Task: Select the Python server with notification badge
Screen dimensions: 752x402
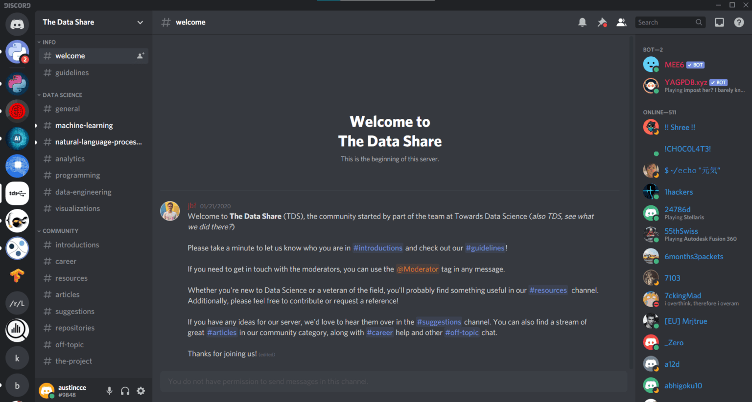Action: click(17, 51)
